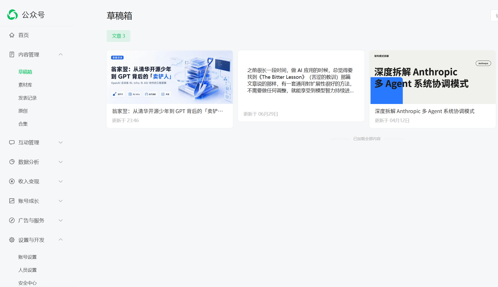Expand the 互动管理 section chevron
Screen dimensions: 498x287
61,142
